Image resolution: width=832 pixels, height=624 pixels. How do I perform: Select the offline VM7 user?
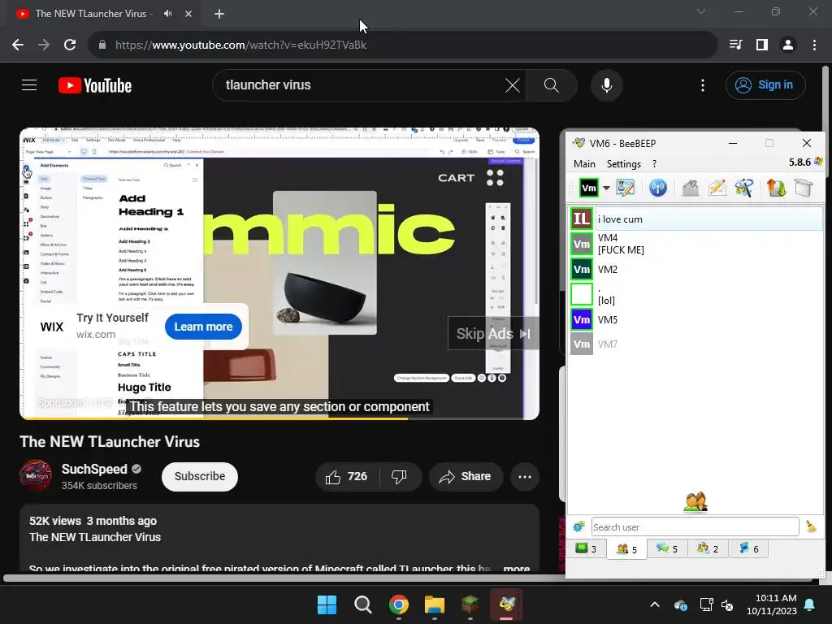coord(695,344)
